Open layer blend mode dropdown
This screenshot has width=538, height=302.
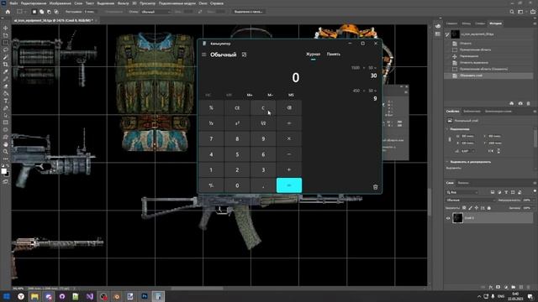tap(471, 200)
